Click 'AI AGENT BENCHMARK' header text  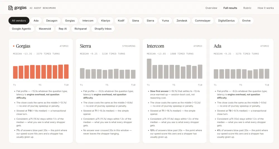click(43, 8)
